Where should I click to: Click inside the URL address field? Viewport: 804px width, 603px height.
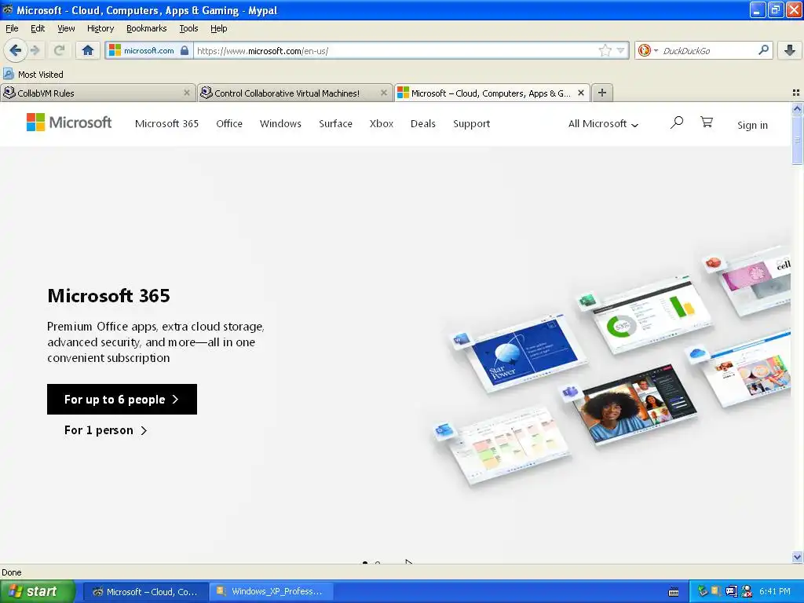pos(395,50)
